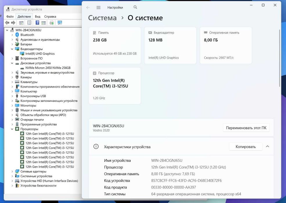Click the Процессор card chip icon

94,73
